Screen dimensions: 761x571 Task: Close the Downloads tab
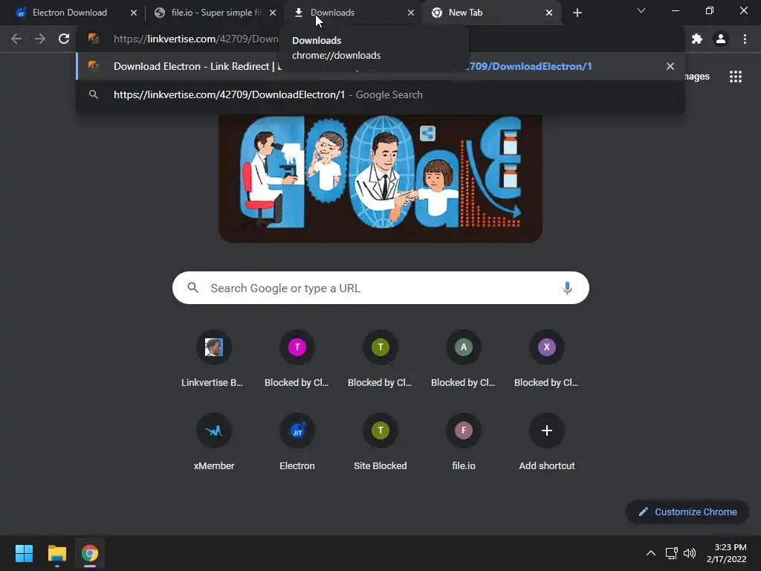coord(411,13)
